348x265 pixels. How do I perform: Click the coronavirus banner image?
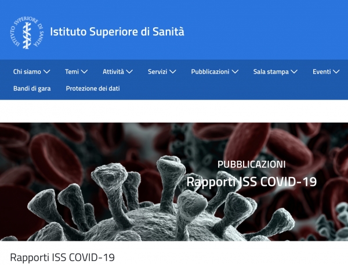pyautogui.click(x=174, y=182)
